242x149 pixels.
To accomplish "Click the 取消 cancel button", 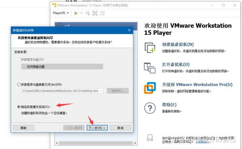I will click(x=120, y=128).
